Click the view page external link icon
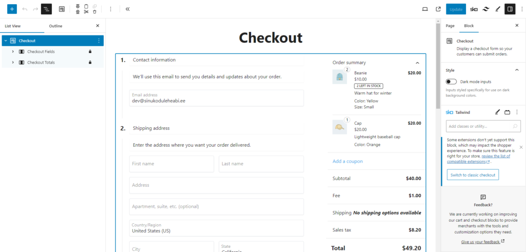 click(x=438, y=9)
